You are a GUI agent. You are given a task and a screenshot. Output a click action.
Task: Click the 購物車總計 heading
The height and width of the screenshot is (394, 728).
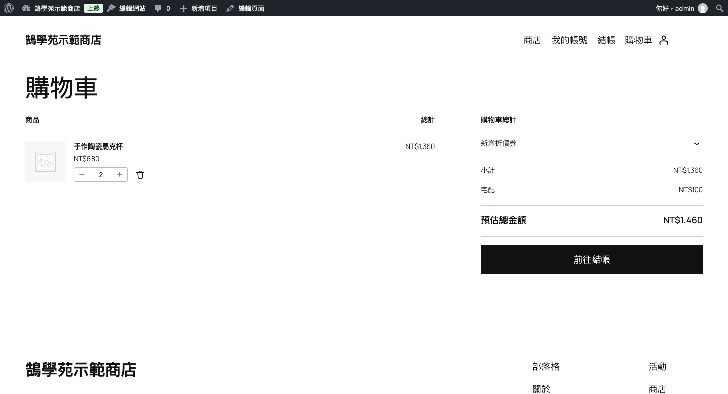[498, 120]
